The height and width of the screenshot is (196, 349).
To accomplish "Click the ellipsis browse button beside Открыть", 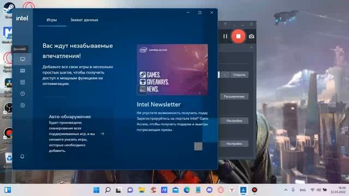I will click(225, 75).
